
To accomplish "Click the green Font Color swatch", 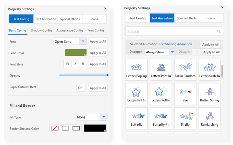I will tap(76, 52).
